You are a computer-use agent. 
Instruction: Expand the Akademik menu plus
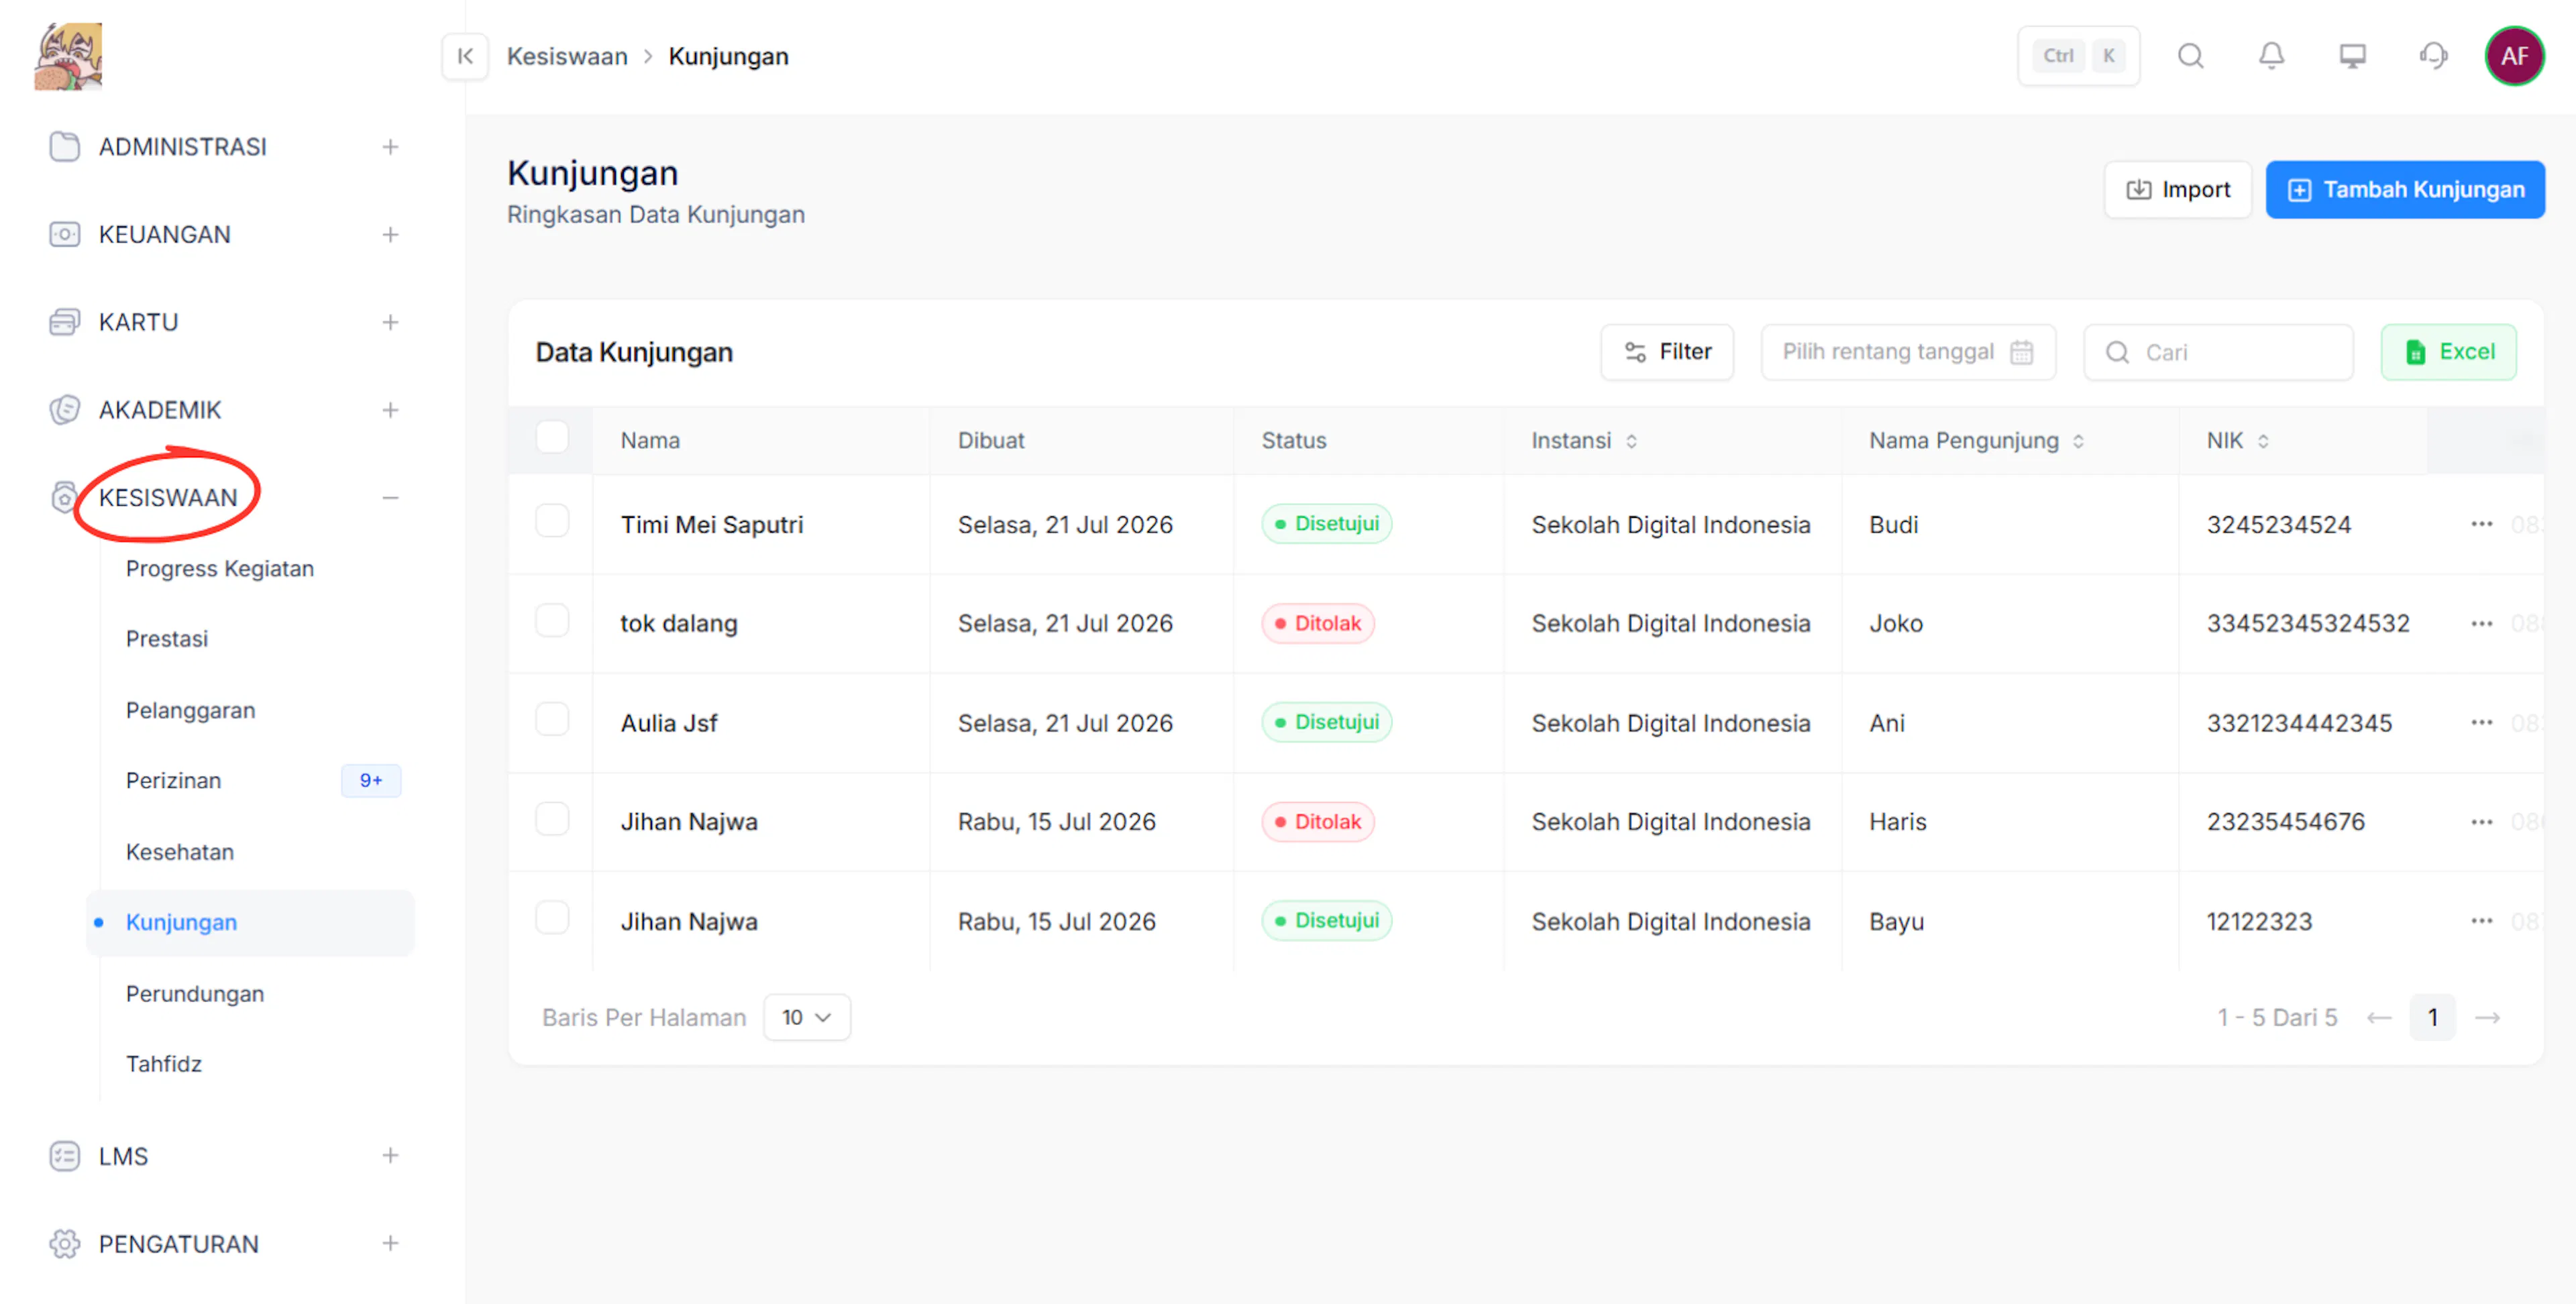pos(390,410)
